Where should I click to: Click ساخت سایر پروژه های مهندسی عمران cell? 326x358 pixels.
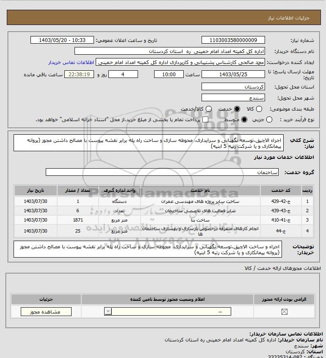click(200, 201)
